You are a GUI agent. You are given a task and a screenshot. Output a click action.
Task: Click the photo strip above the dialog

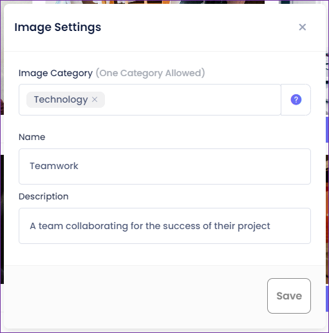164,2
